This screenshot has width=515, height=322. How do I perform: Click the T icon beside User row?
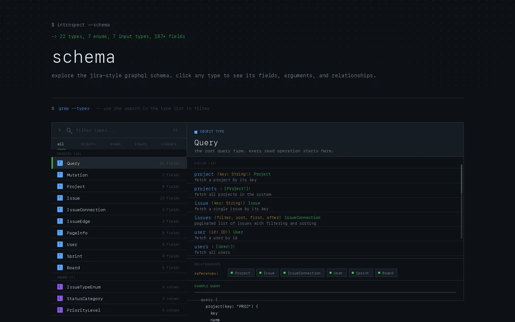click(x=60, y=244)
